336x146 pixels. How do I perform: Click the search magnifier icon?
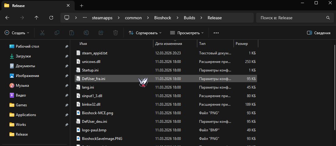point(328,18)
